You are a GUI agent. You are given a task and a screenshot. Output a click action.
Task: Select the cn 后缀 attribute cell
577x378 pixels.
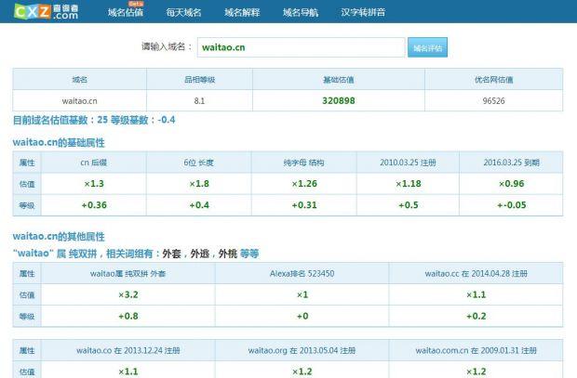(x=93, y=163)
